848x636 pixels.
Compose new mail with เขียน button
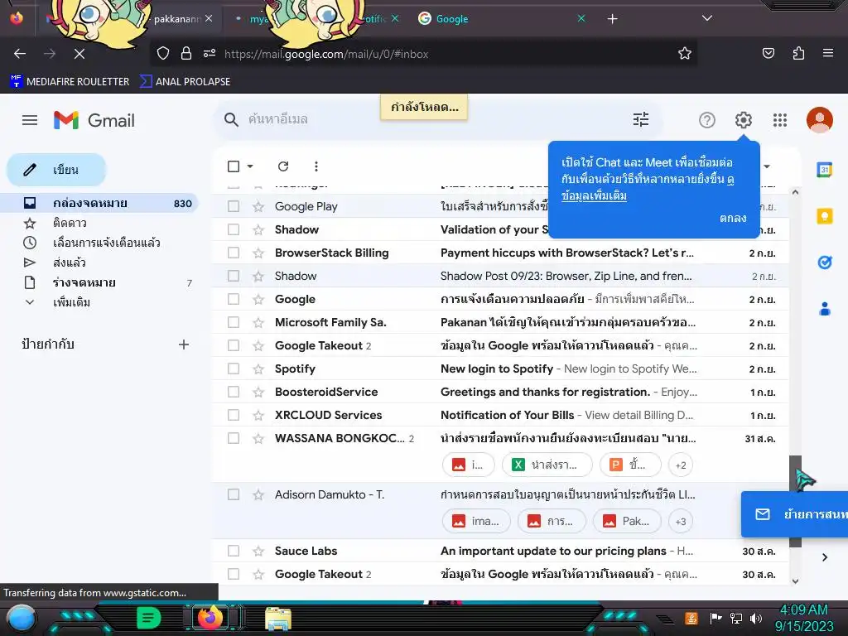[x=56, y=170]
